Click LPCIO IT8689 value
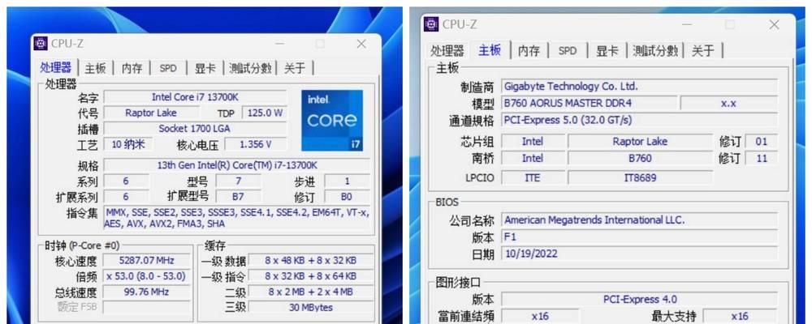The image size is (812, 324). point(640,177)
